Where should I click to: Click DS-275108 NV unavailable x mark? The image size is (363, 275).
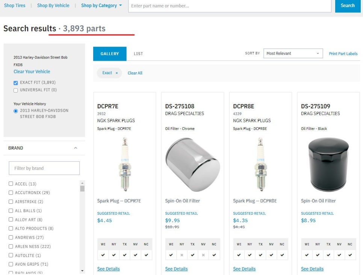click(x=203, y=255)
